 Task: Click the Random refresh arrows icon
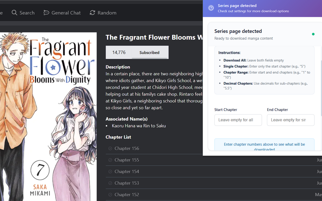click(x=92, y=13)
